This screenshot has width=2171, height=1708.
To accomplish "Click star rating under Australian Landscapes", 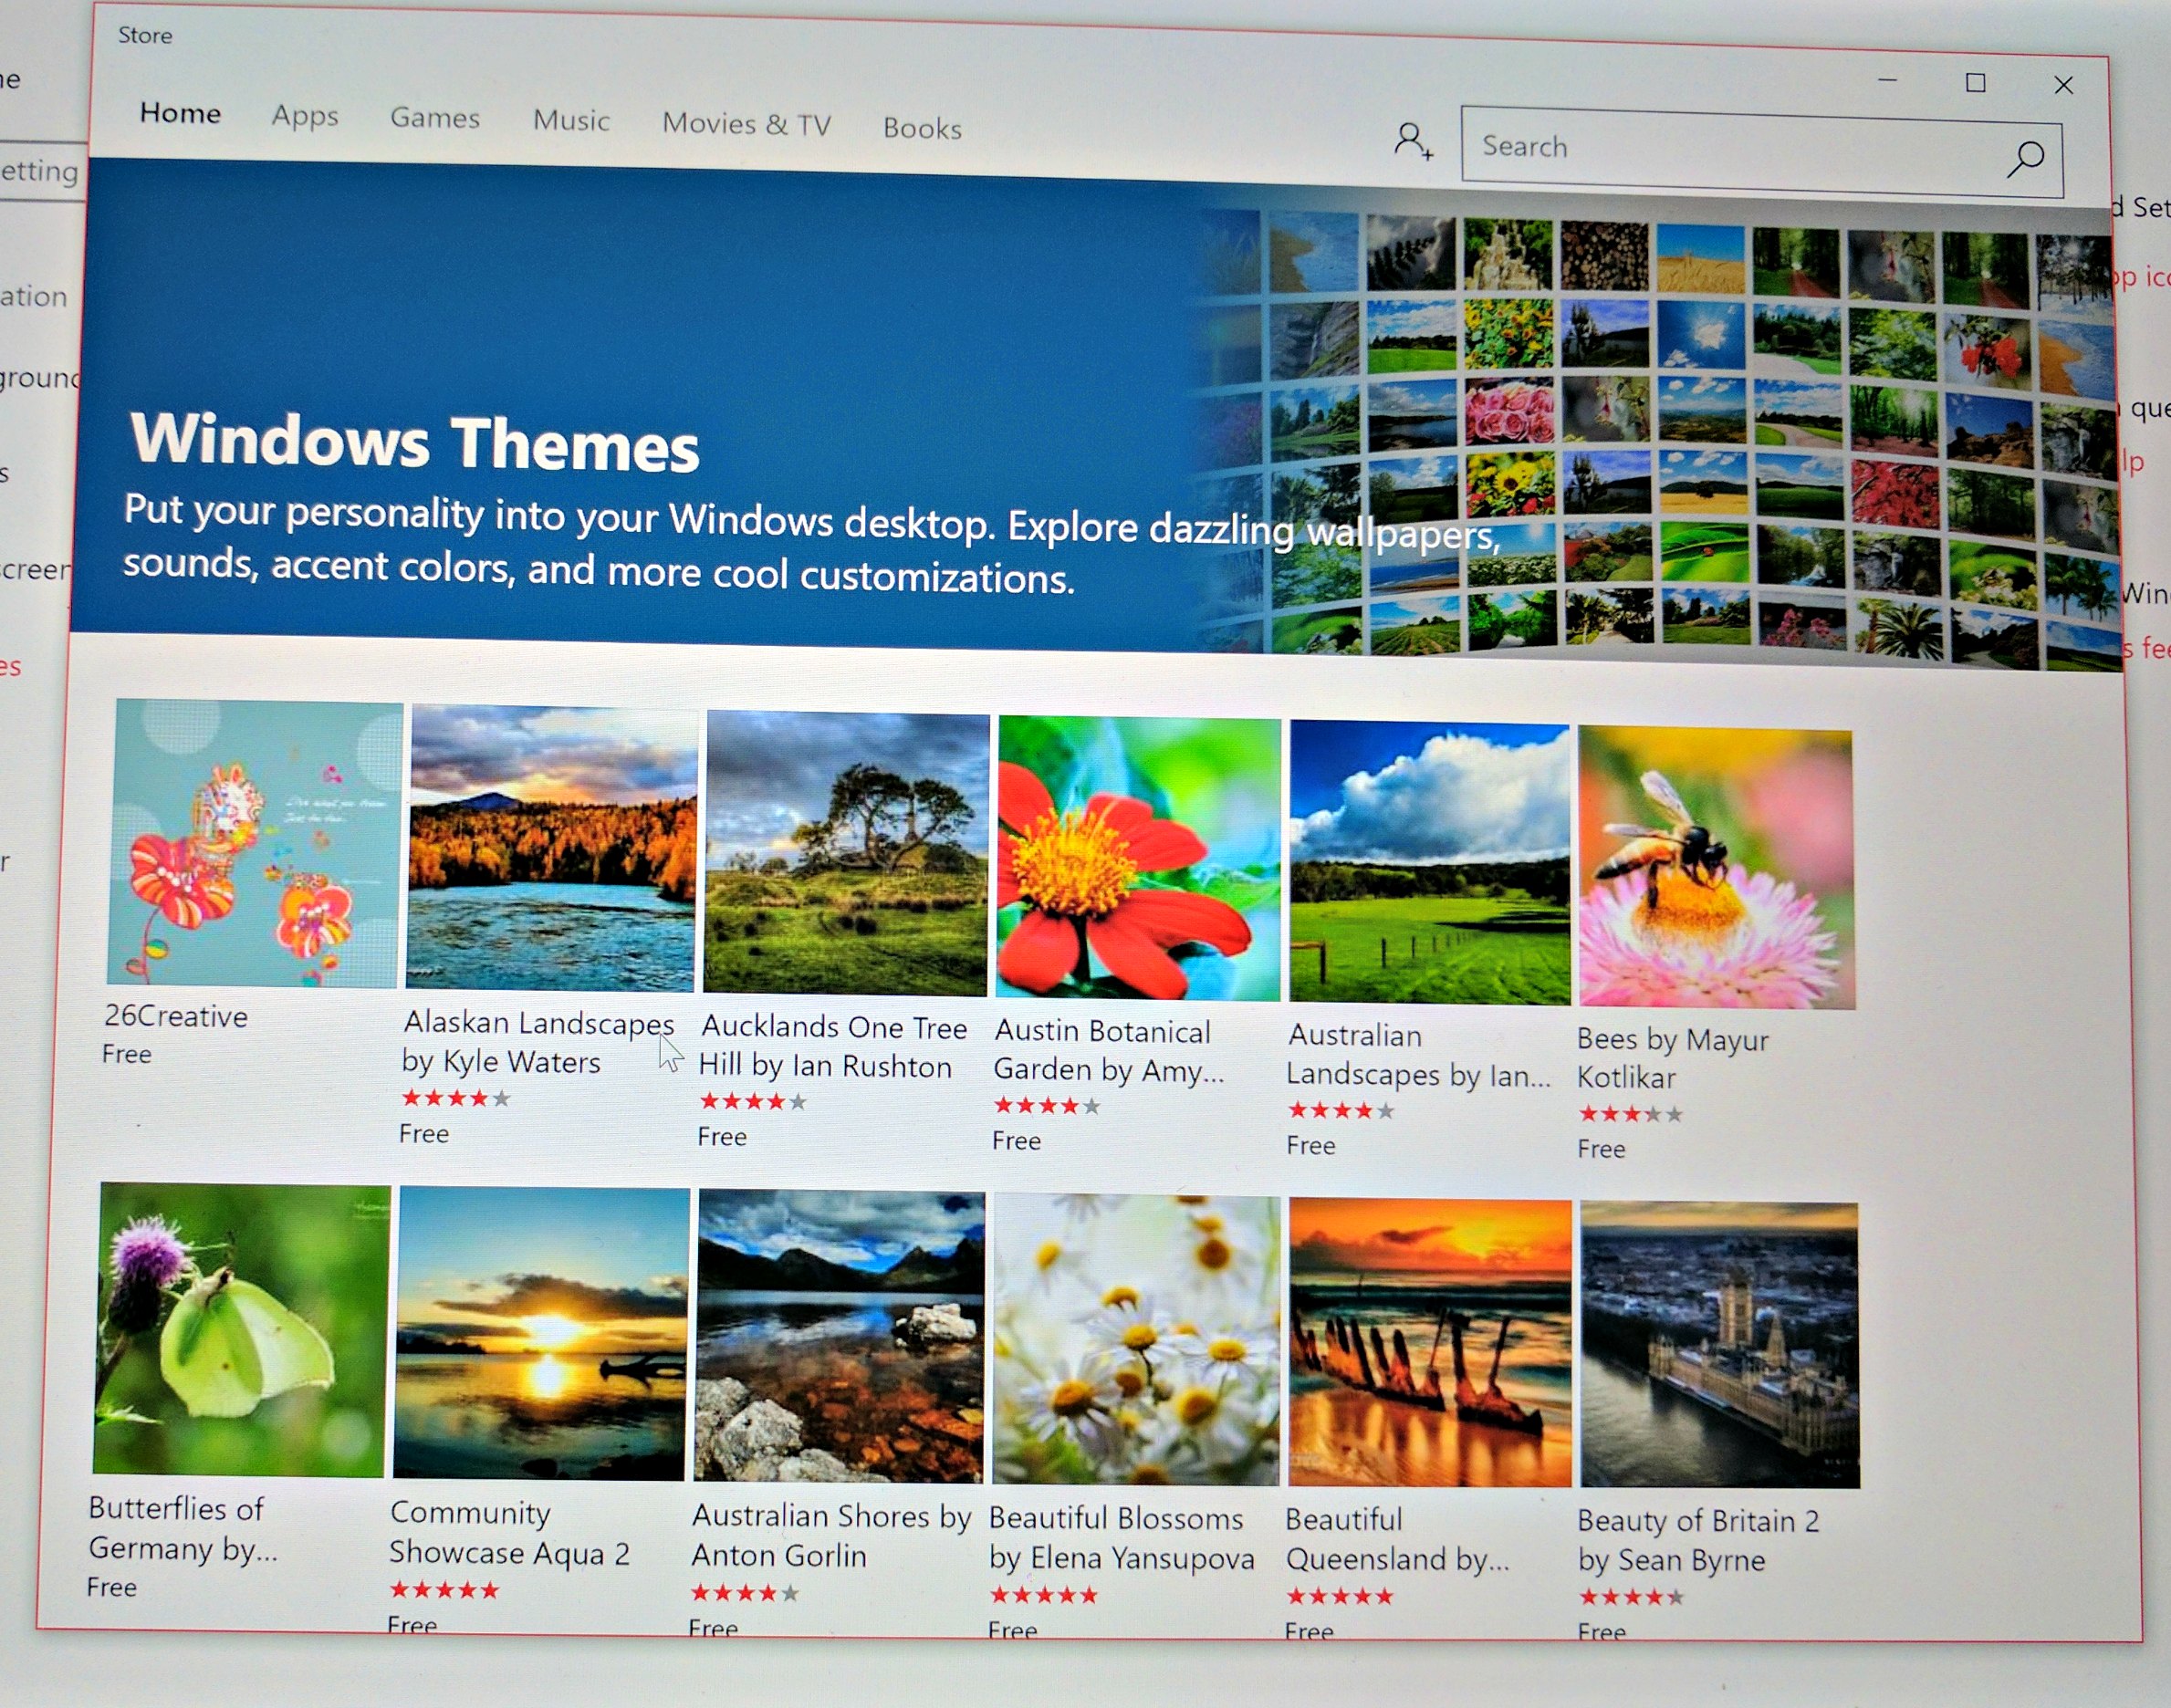I will click(1341, 1110).
